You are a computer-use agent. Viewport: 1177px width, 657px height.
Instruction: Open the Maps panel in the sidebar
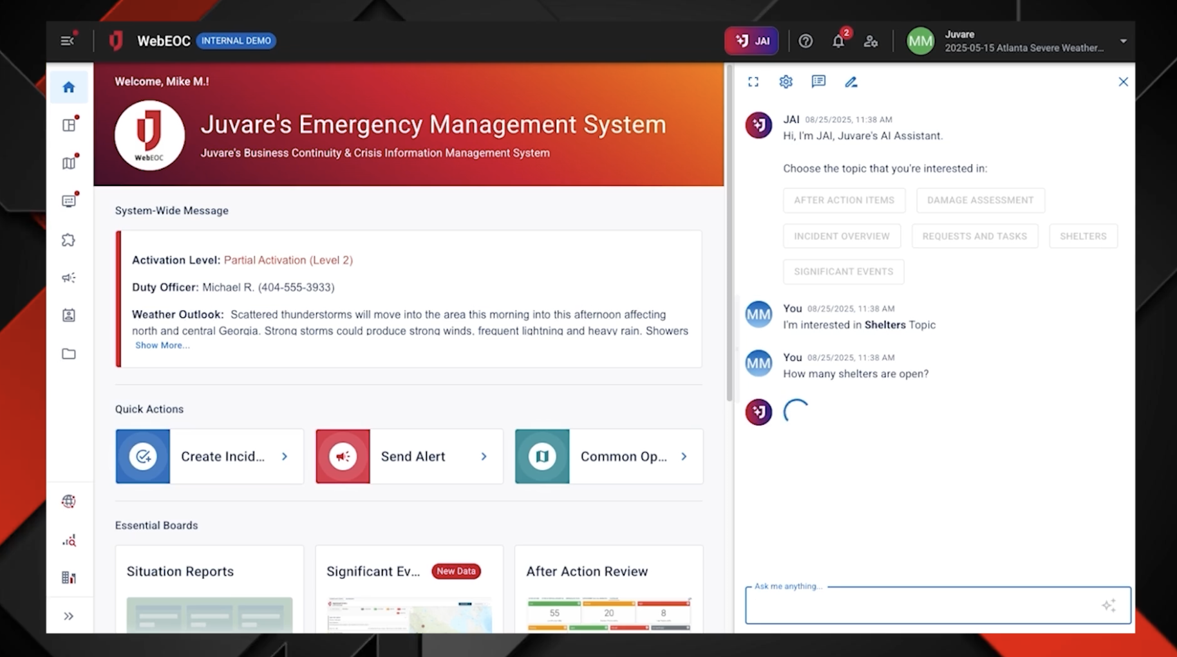68,163
